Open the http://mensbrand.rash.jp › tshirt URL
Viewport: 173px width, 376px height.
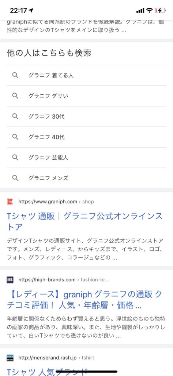[56, 358]
